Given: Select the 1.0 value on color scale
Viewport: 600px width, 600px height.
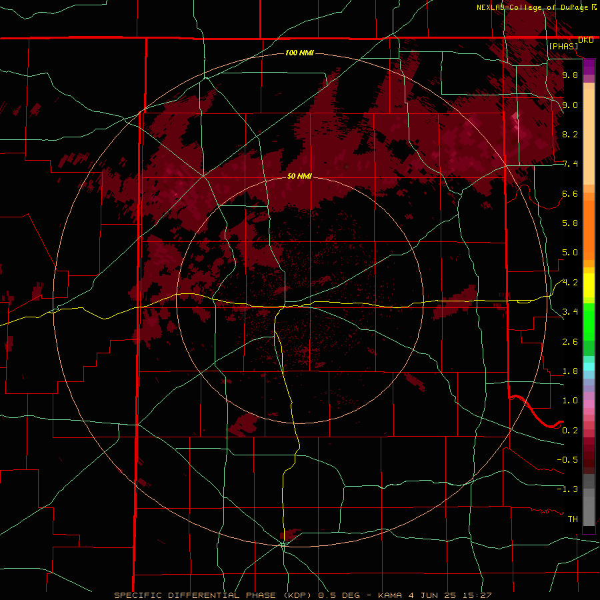Looking at the screenshot, I should 570,401.
